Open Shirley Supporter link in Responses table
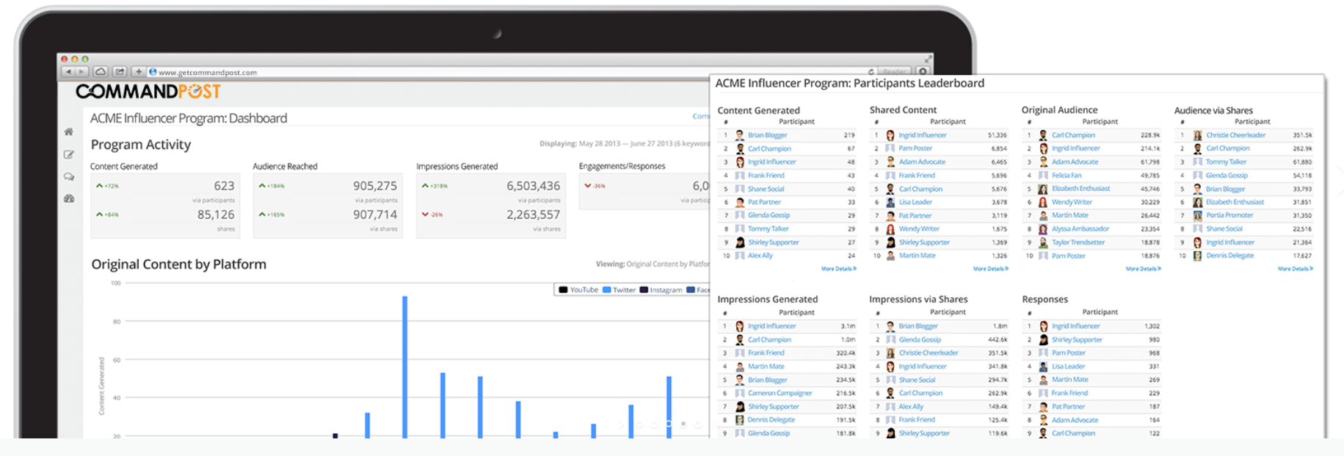 tap(1077, 339)
